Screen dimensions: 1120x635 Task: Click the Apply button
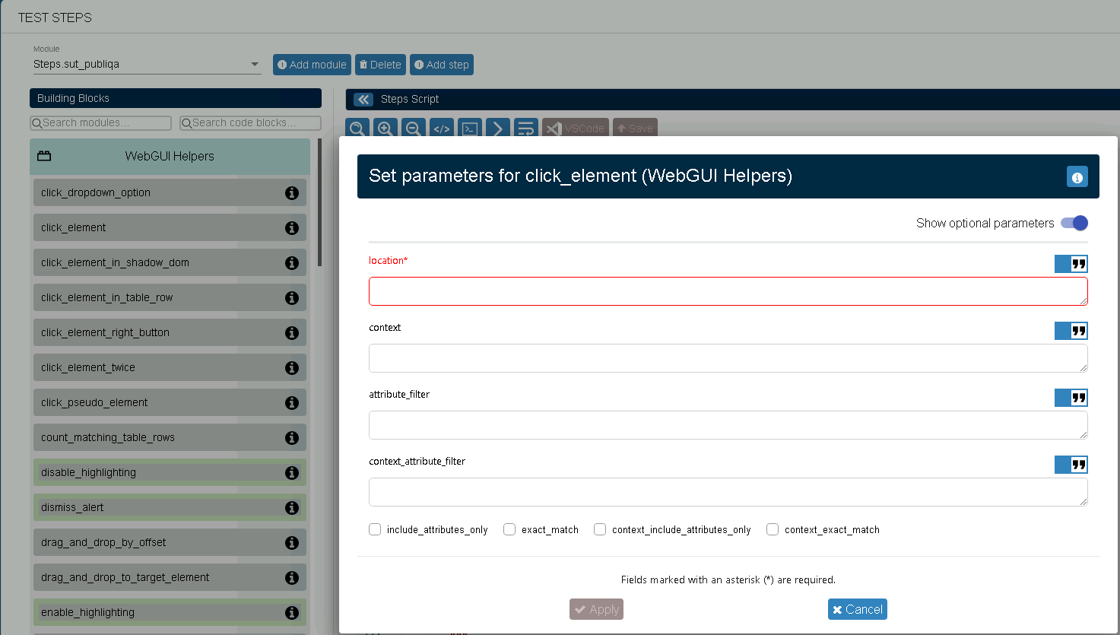point(596,609)
